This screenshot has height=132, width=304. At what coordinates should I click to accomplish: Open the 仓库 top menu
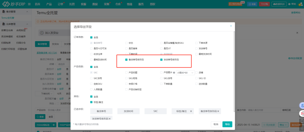(x=118, y=4)
